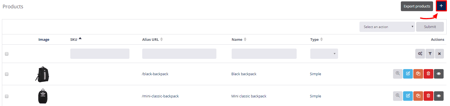Preview the Mini classic backpack with magnifier icon

pyautogui.click(x=398, y=96)
